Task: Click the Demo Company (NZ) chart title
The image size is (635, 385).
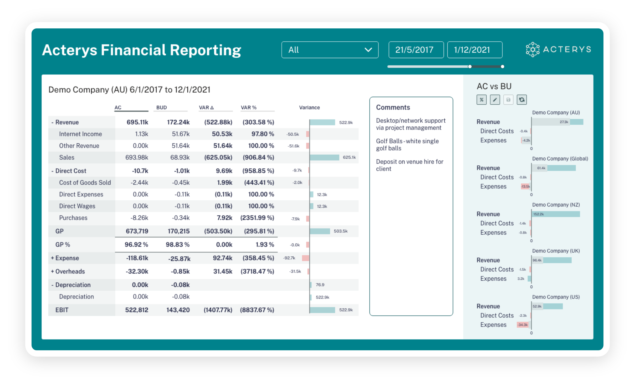Action: pyautogui.click(x=556, y=205)
